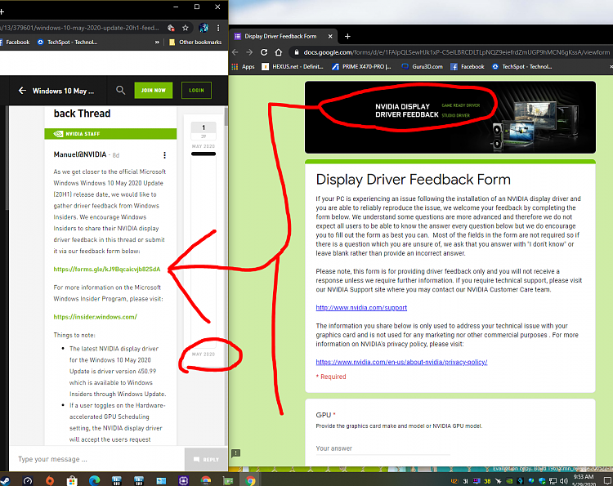Open the Facebook bookmark in the right browser
The height and width of the screenshot is (486, 613).
(468, 67)
